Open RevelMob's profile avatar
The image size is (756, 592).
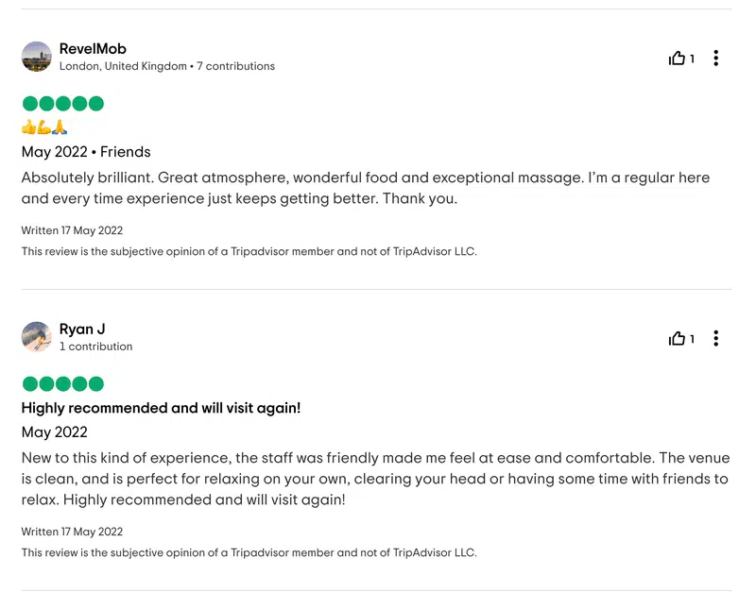pos(37,57)
